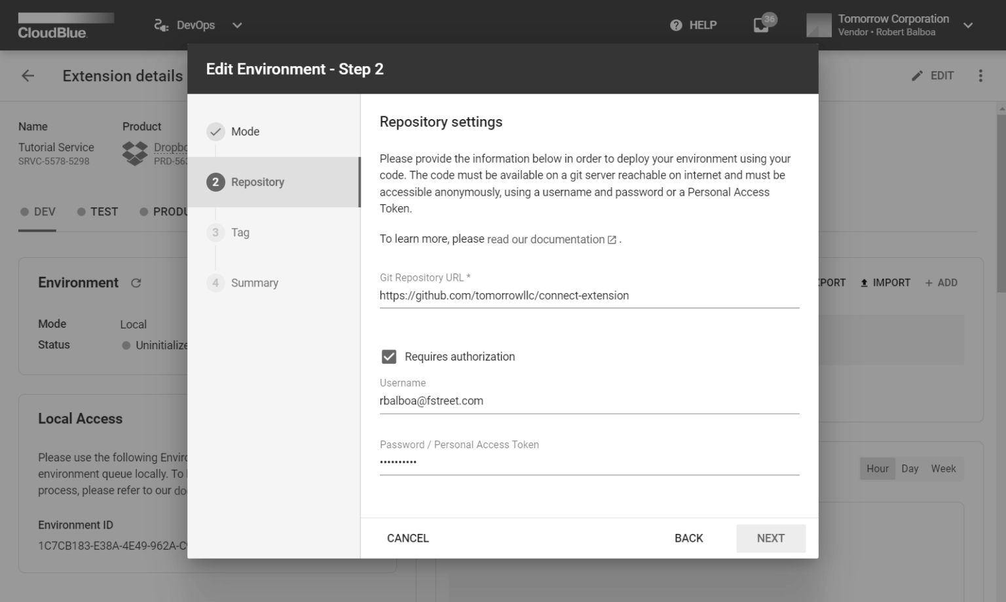Select the Summary step in the wizard
The image size is (1006, 602).
(x=274, y=283)
